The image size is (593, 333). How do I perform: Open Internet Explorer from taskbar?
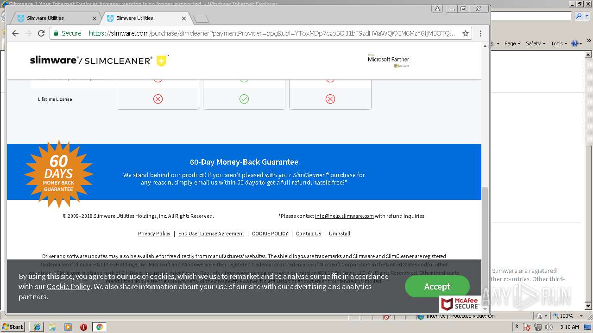tap(37, 327)
